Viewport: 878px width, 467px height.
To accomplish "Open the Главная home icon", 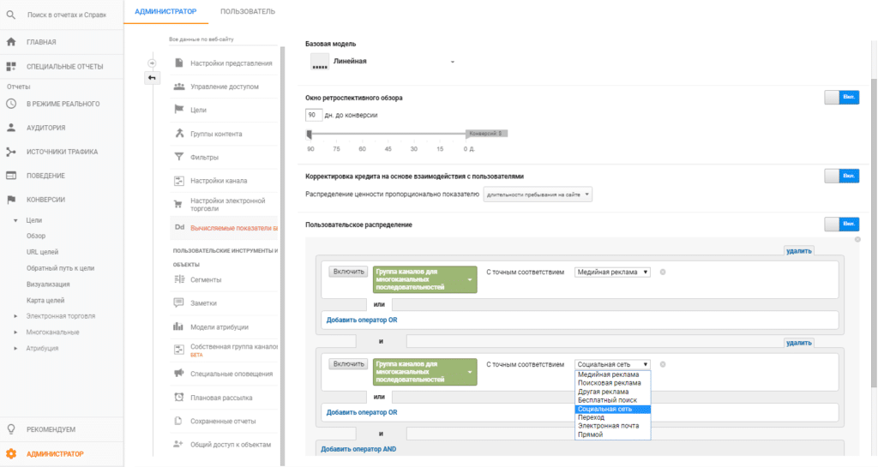I will 11,42.
